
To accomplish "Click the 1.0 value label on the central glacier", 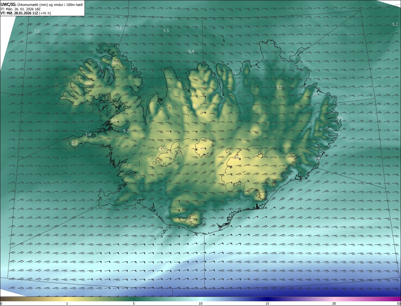I will (199, 148).
